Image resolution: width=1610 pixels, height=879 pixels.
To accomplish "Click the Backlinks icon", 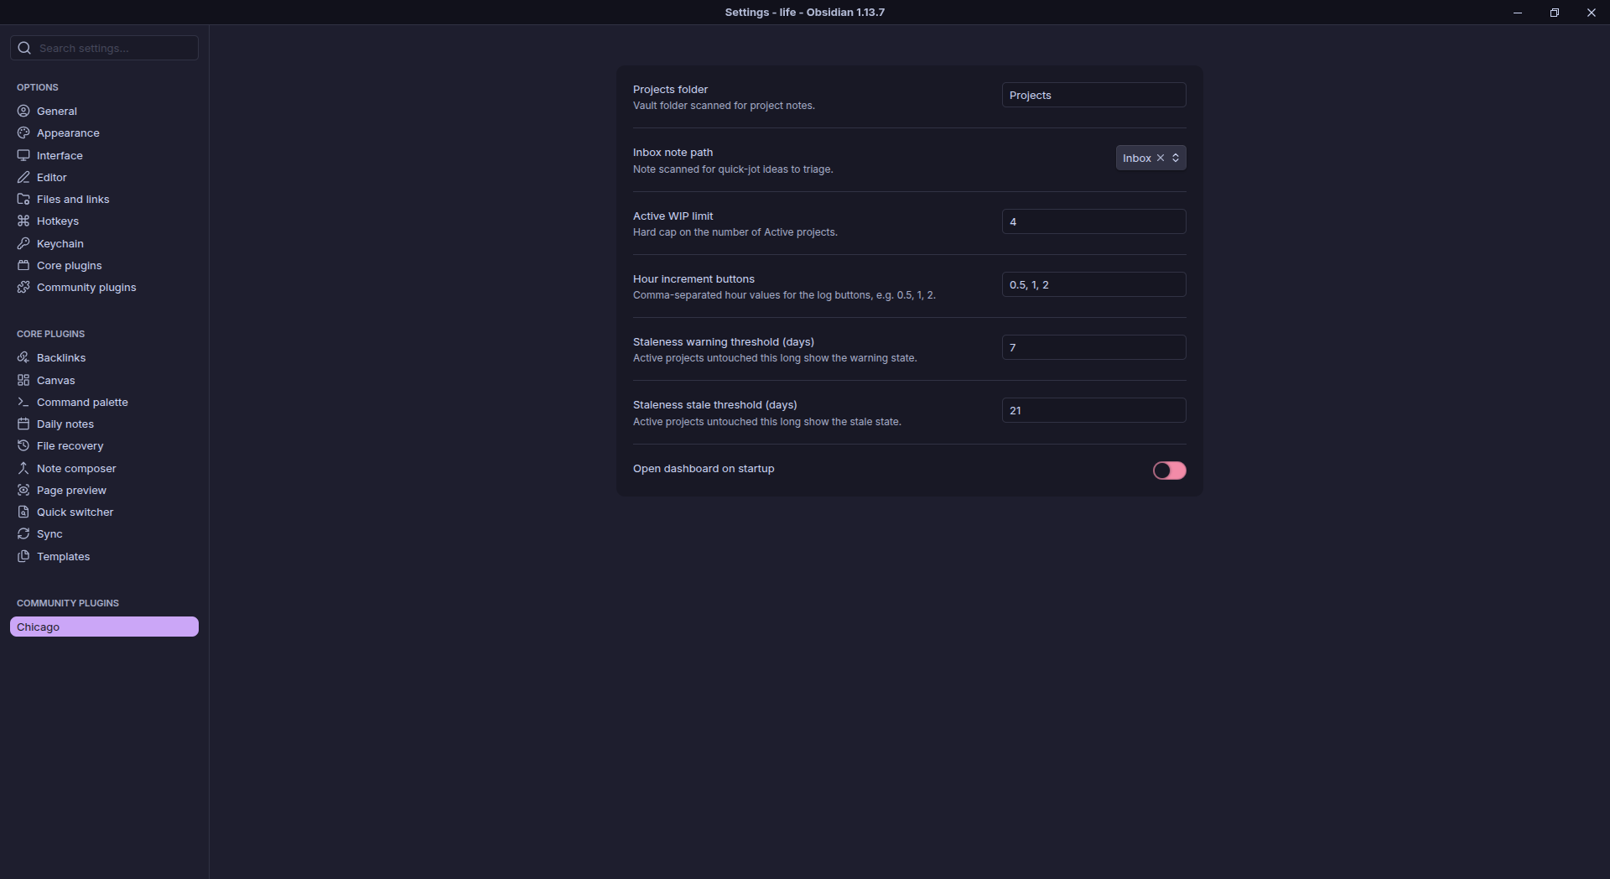I will coord(23,357).
